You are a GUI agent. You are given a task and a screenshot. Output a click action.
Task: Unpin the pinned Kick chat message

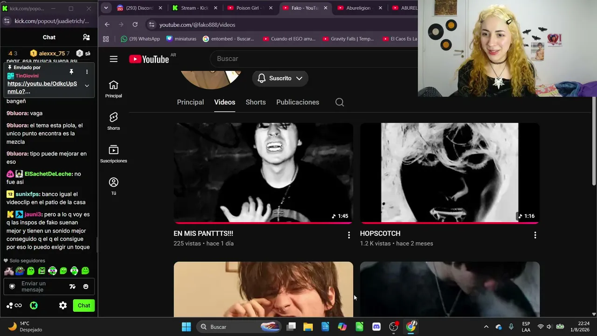71,71
